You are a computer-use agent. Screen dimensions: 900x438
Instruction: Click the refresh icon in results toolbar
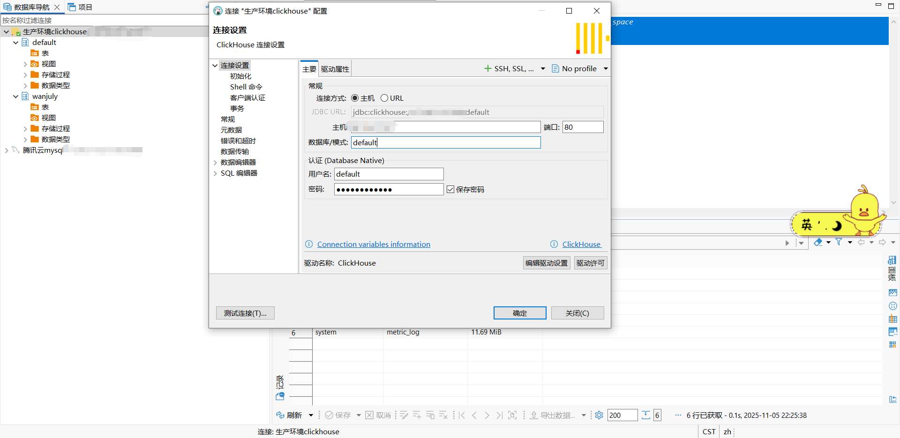coord(280,415)
